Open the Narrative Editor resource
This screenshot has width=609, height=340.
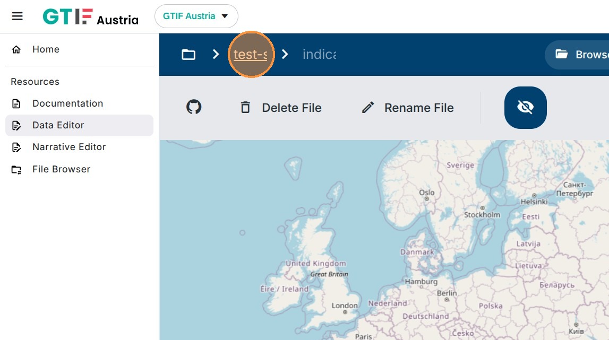[69, 147]
